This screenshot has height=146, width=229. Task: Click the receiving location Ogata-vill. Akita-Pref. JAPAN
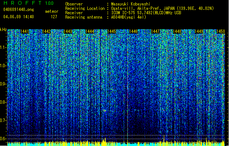click(x=143, y=8)
